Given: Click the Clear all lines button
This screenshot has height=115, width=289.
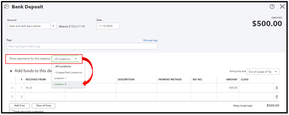Looking at the screenshot, I should [43, 106].
